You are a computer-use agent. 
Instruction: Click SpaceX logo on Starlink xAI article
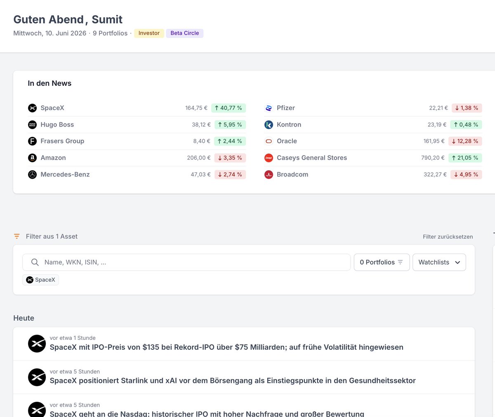(37, 377)
